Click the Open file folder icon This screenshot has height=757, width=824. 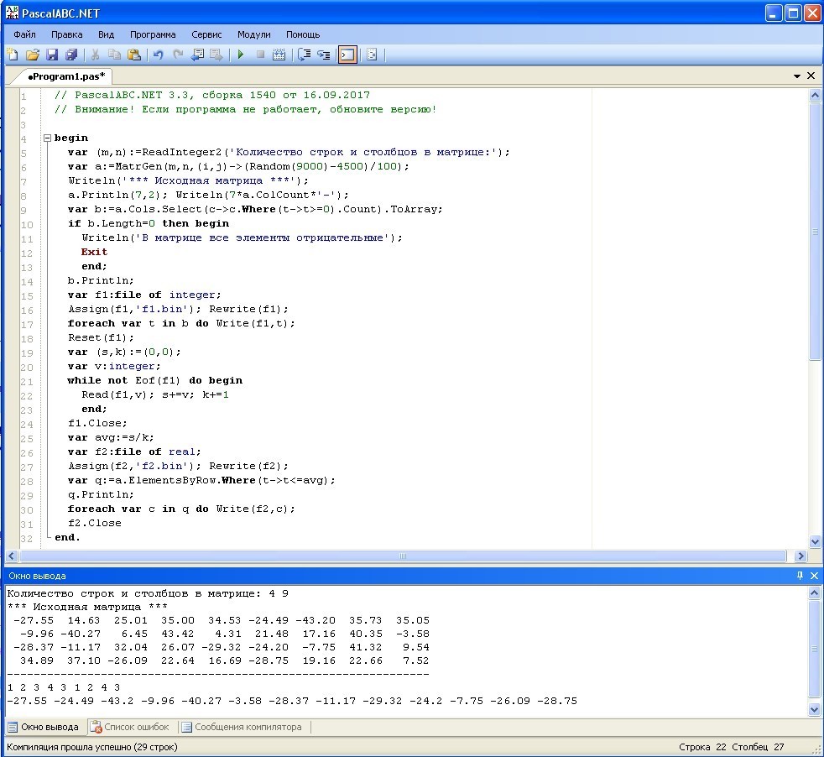pos(33,55)
